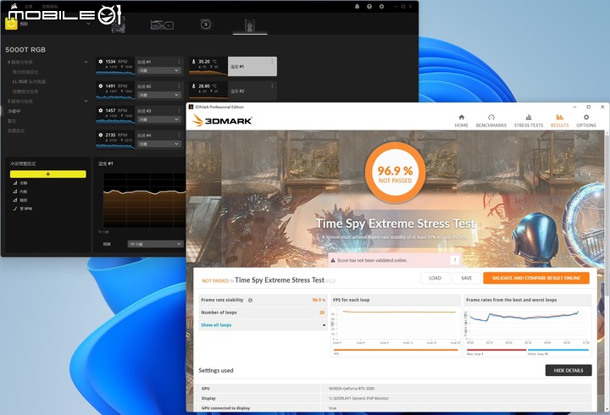
Task: Click the NVIDIA GeForce RTX 3080 GPU value
Action: (x=352, y=389)
